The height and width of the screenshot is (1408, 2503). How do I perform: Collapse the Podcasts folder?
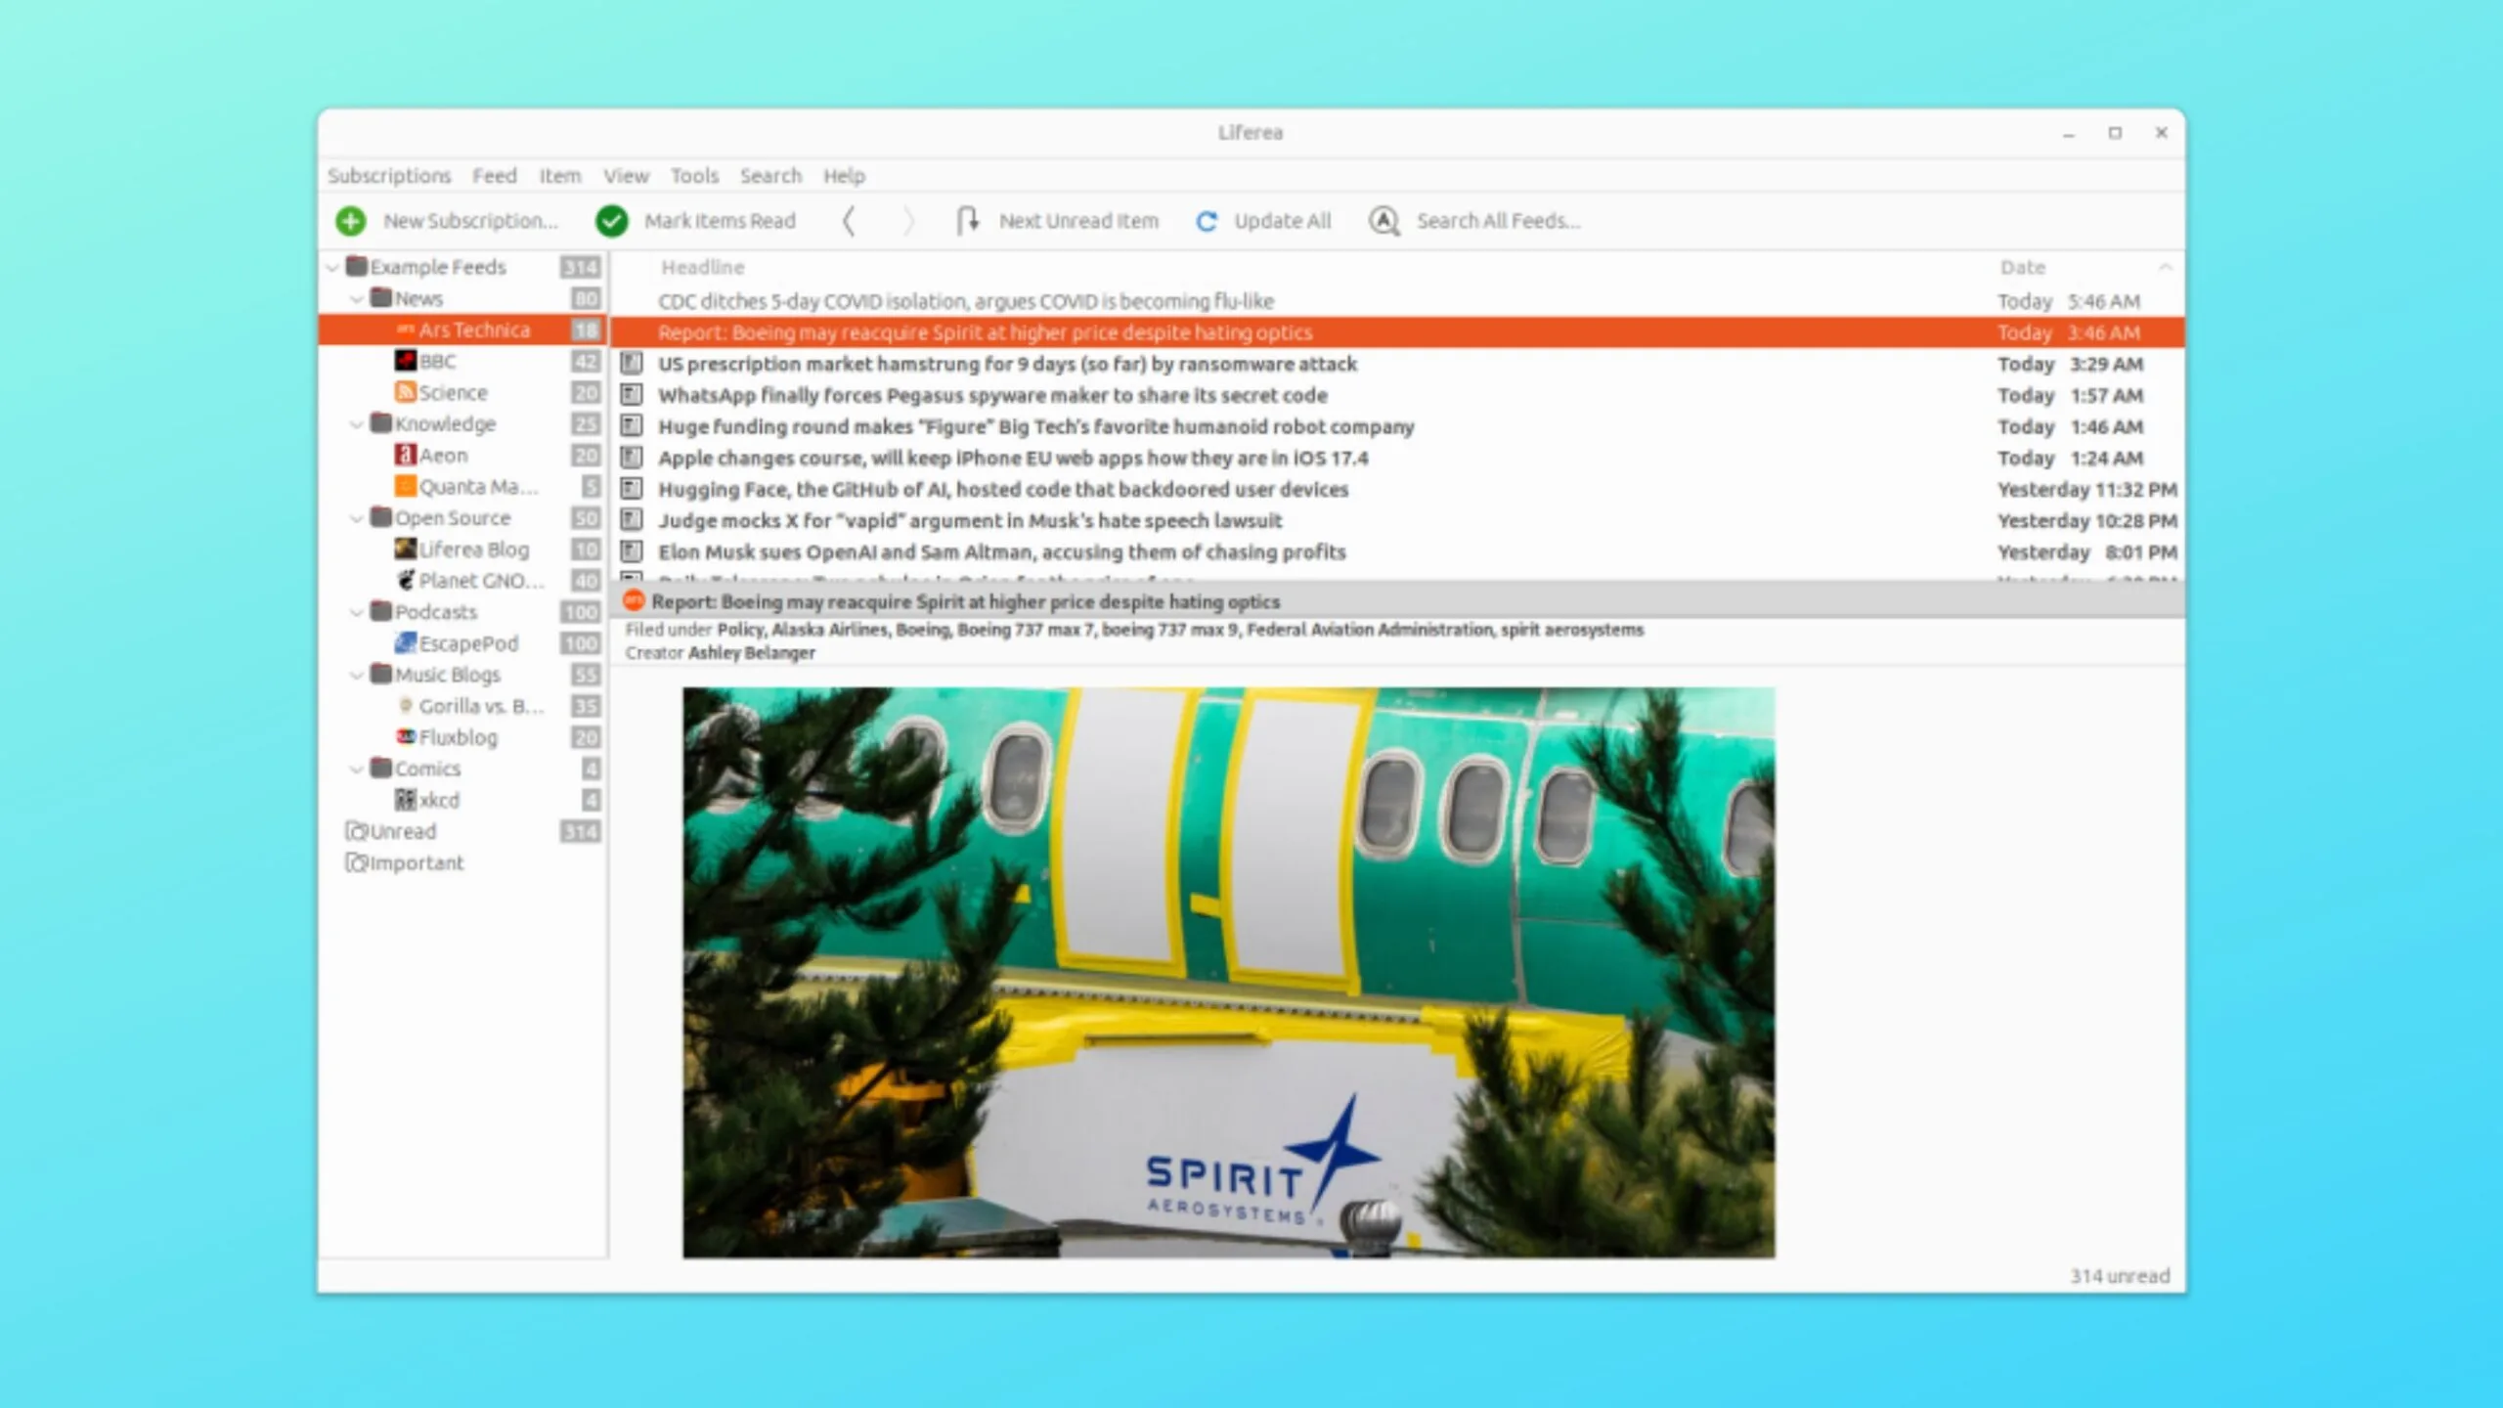coord(357,612)
